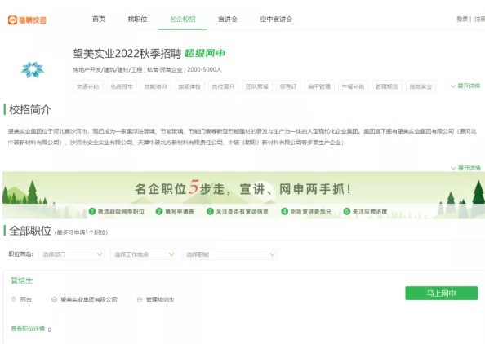
Task: Click the 望美实业 company logo
Action: pos(33,70)
